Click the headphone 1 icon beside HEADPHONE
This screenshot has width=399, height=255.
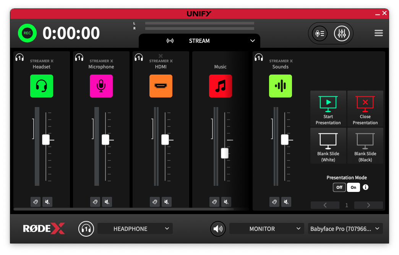(86, 229)
